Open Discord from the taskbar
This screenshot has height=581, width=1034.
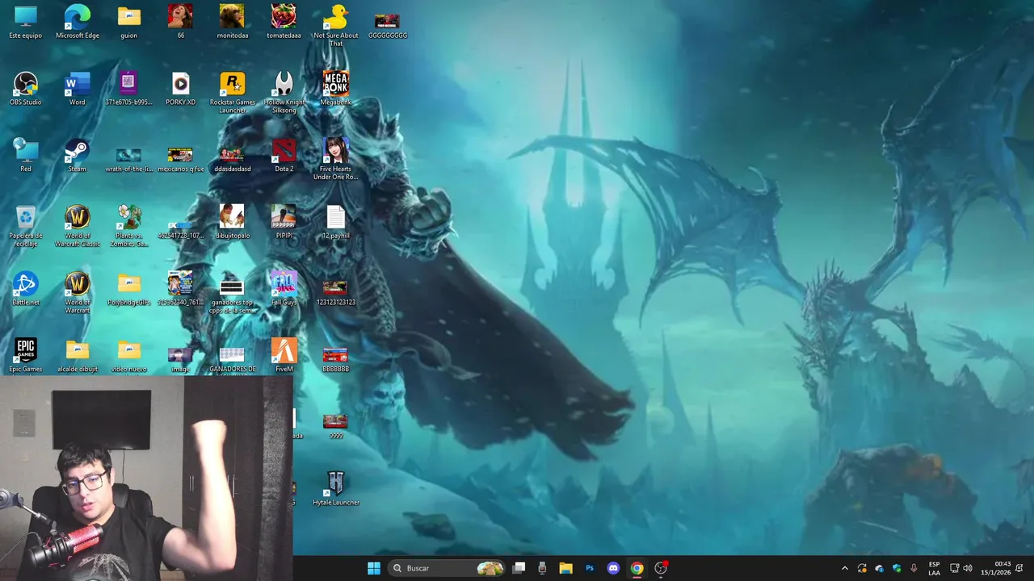[x=613, y=568]
